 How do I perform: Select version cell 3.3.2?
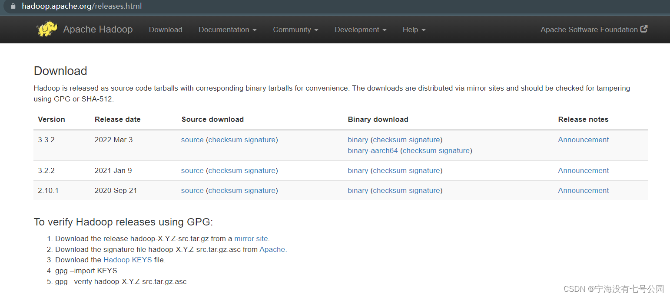point(46,140)
